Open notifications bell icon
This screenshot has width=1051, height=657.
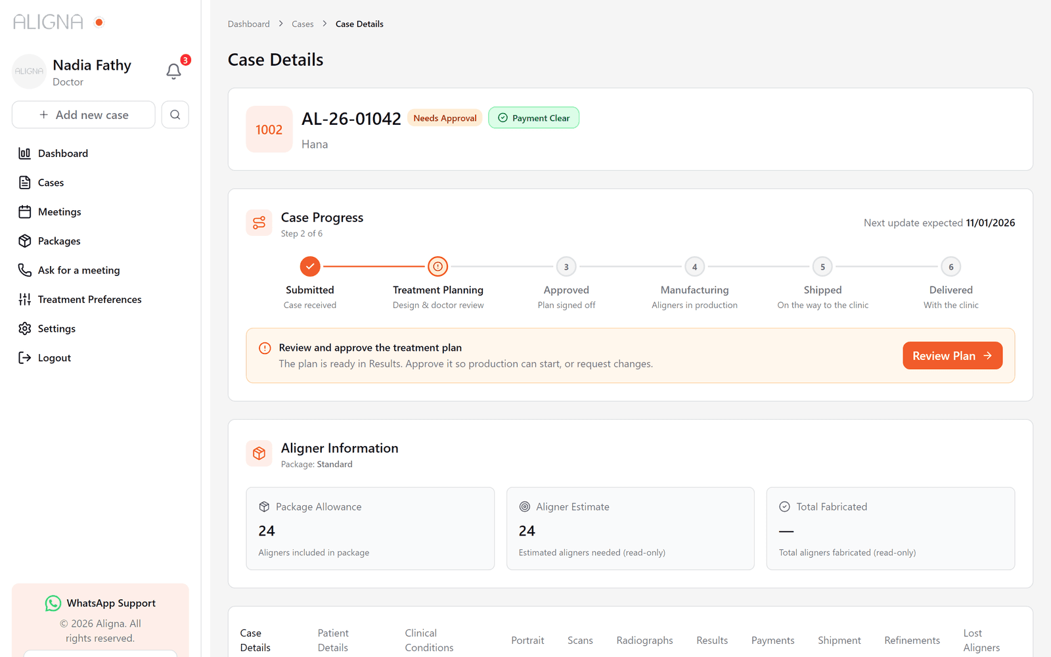173,71
